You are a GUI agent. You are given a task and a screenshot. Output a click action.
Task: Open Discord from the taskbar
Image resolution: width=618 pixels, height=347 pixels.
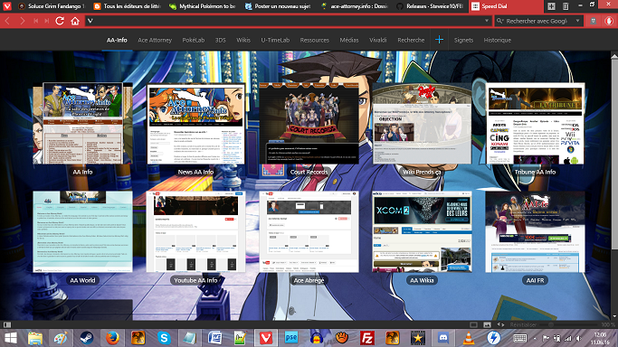[443, 338]
